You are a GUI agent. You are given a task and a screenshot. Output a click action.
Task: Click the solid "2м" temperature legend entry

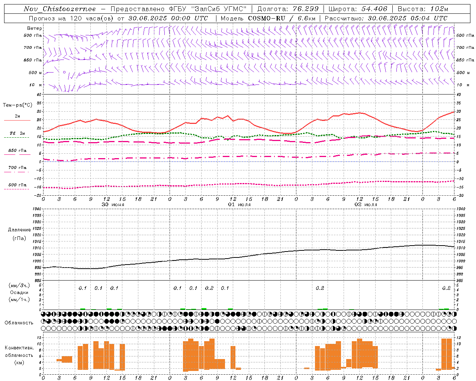[17, 116]
